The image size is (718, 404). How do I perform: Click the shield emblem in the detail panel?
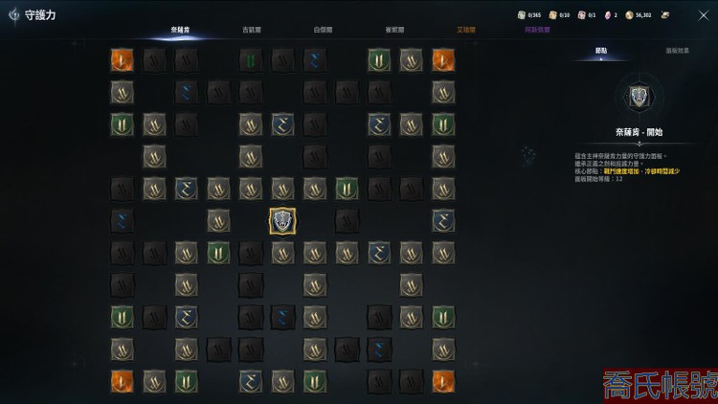pos(639,97)
